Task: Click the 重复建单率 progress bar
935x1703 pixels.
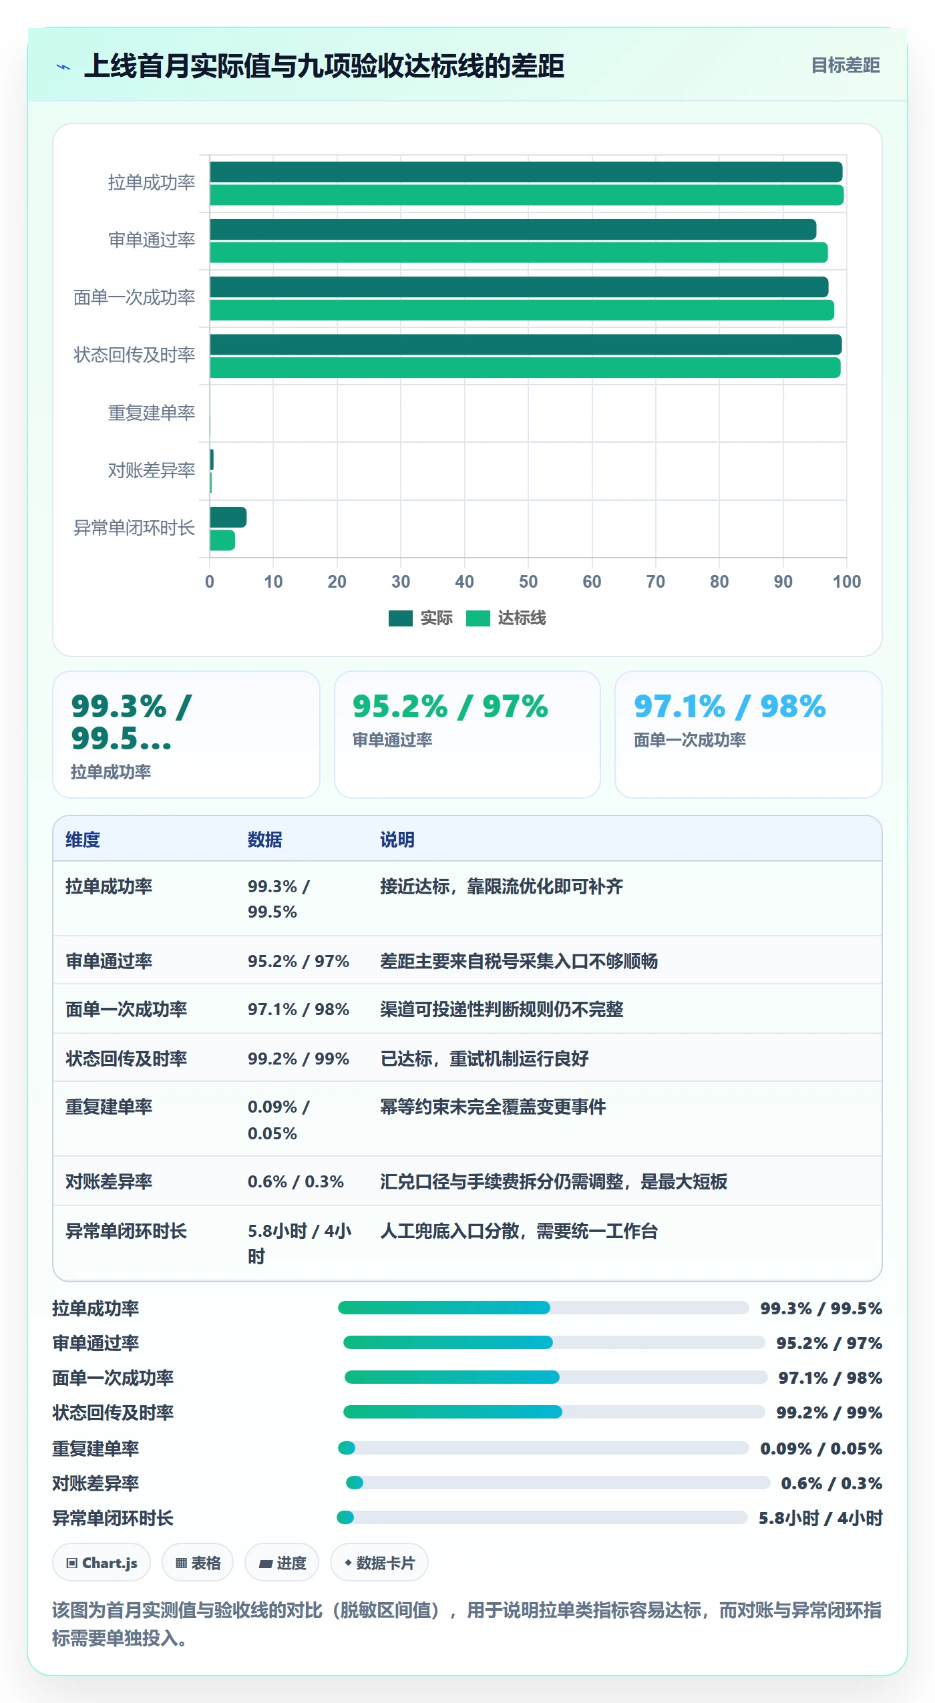Action: coord(543,1448)
